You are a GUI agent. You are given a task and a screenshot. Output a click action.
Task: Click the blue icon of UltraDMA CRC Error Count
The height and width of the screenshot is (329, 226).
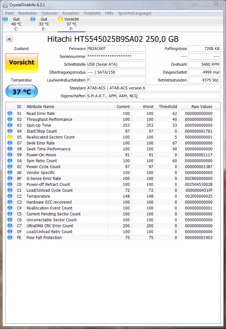[10, 226]
